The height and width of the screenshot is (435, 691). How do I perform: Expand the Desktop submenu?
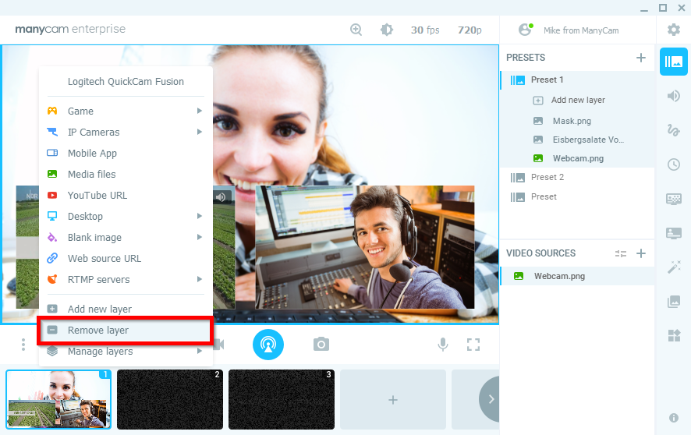(126, 217)
